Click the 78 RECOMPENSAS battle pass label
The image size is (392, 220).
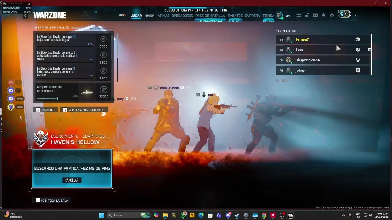click(x=210, y=21)
